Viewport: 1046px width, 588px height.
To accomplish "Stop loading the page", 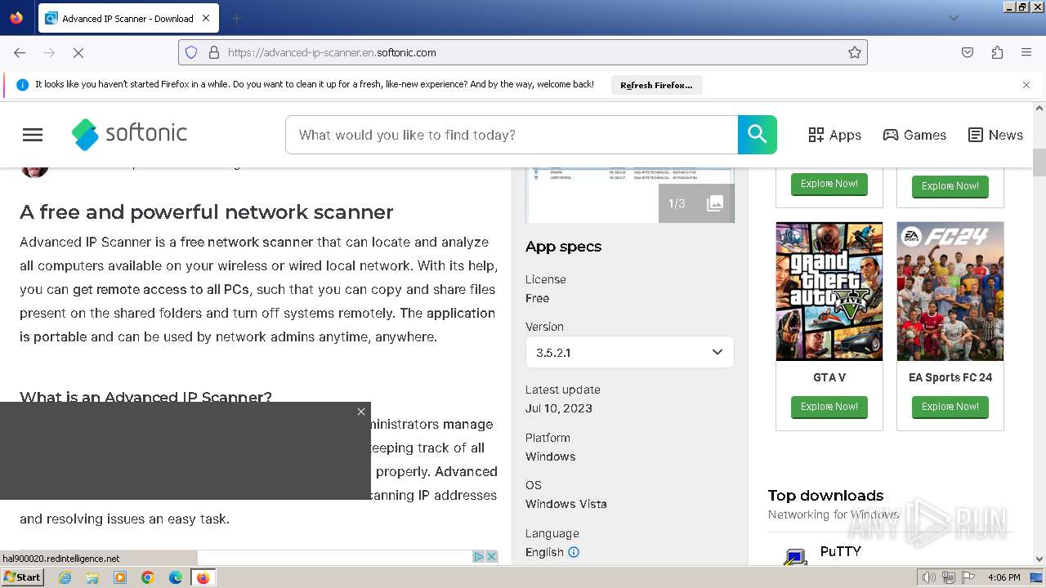I will click(x=78, y=52).
